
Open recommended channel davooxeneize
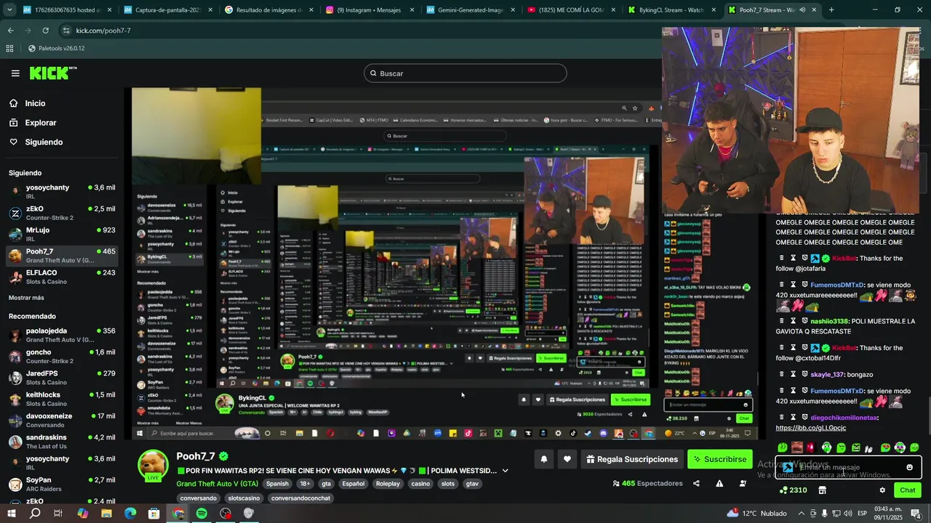62,421
